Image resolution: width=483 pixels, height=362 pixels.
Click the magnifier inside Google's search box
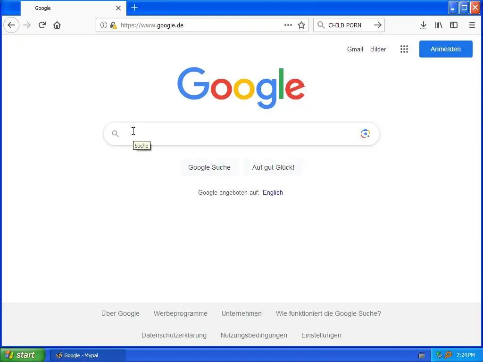115,133
